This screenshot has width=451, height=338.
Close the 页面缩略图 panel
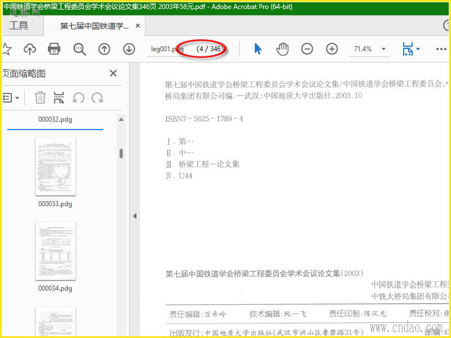coord(113,73)
